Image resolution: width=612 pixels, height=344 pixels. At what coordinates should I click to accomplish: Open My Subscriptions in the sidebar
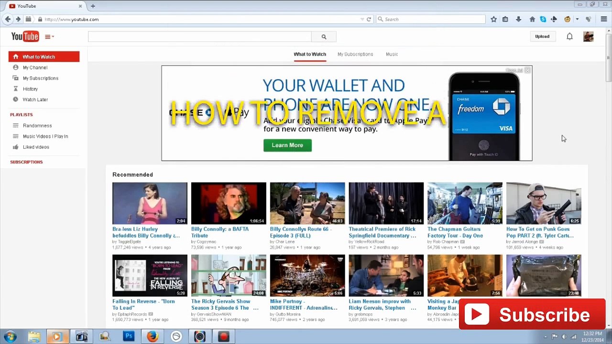(41, 78)
